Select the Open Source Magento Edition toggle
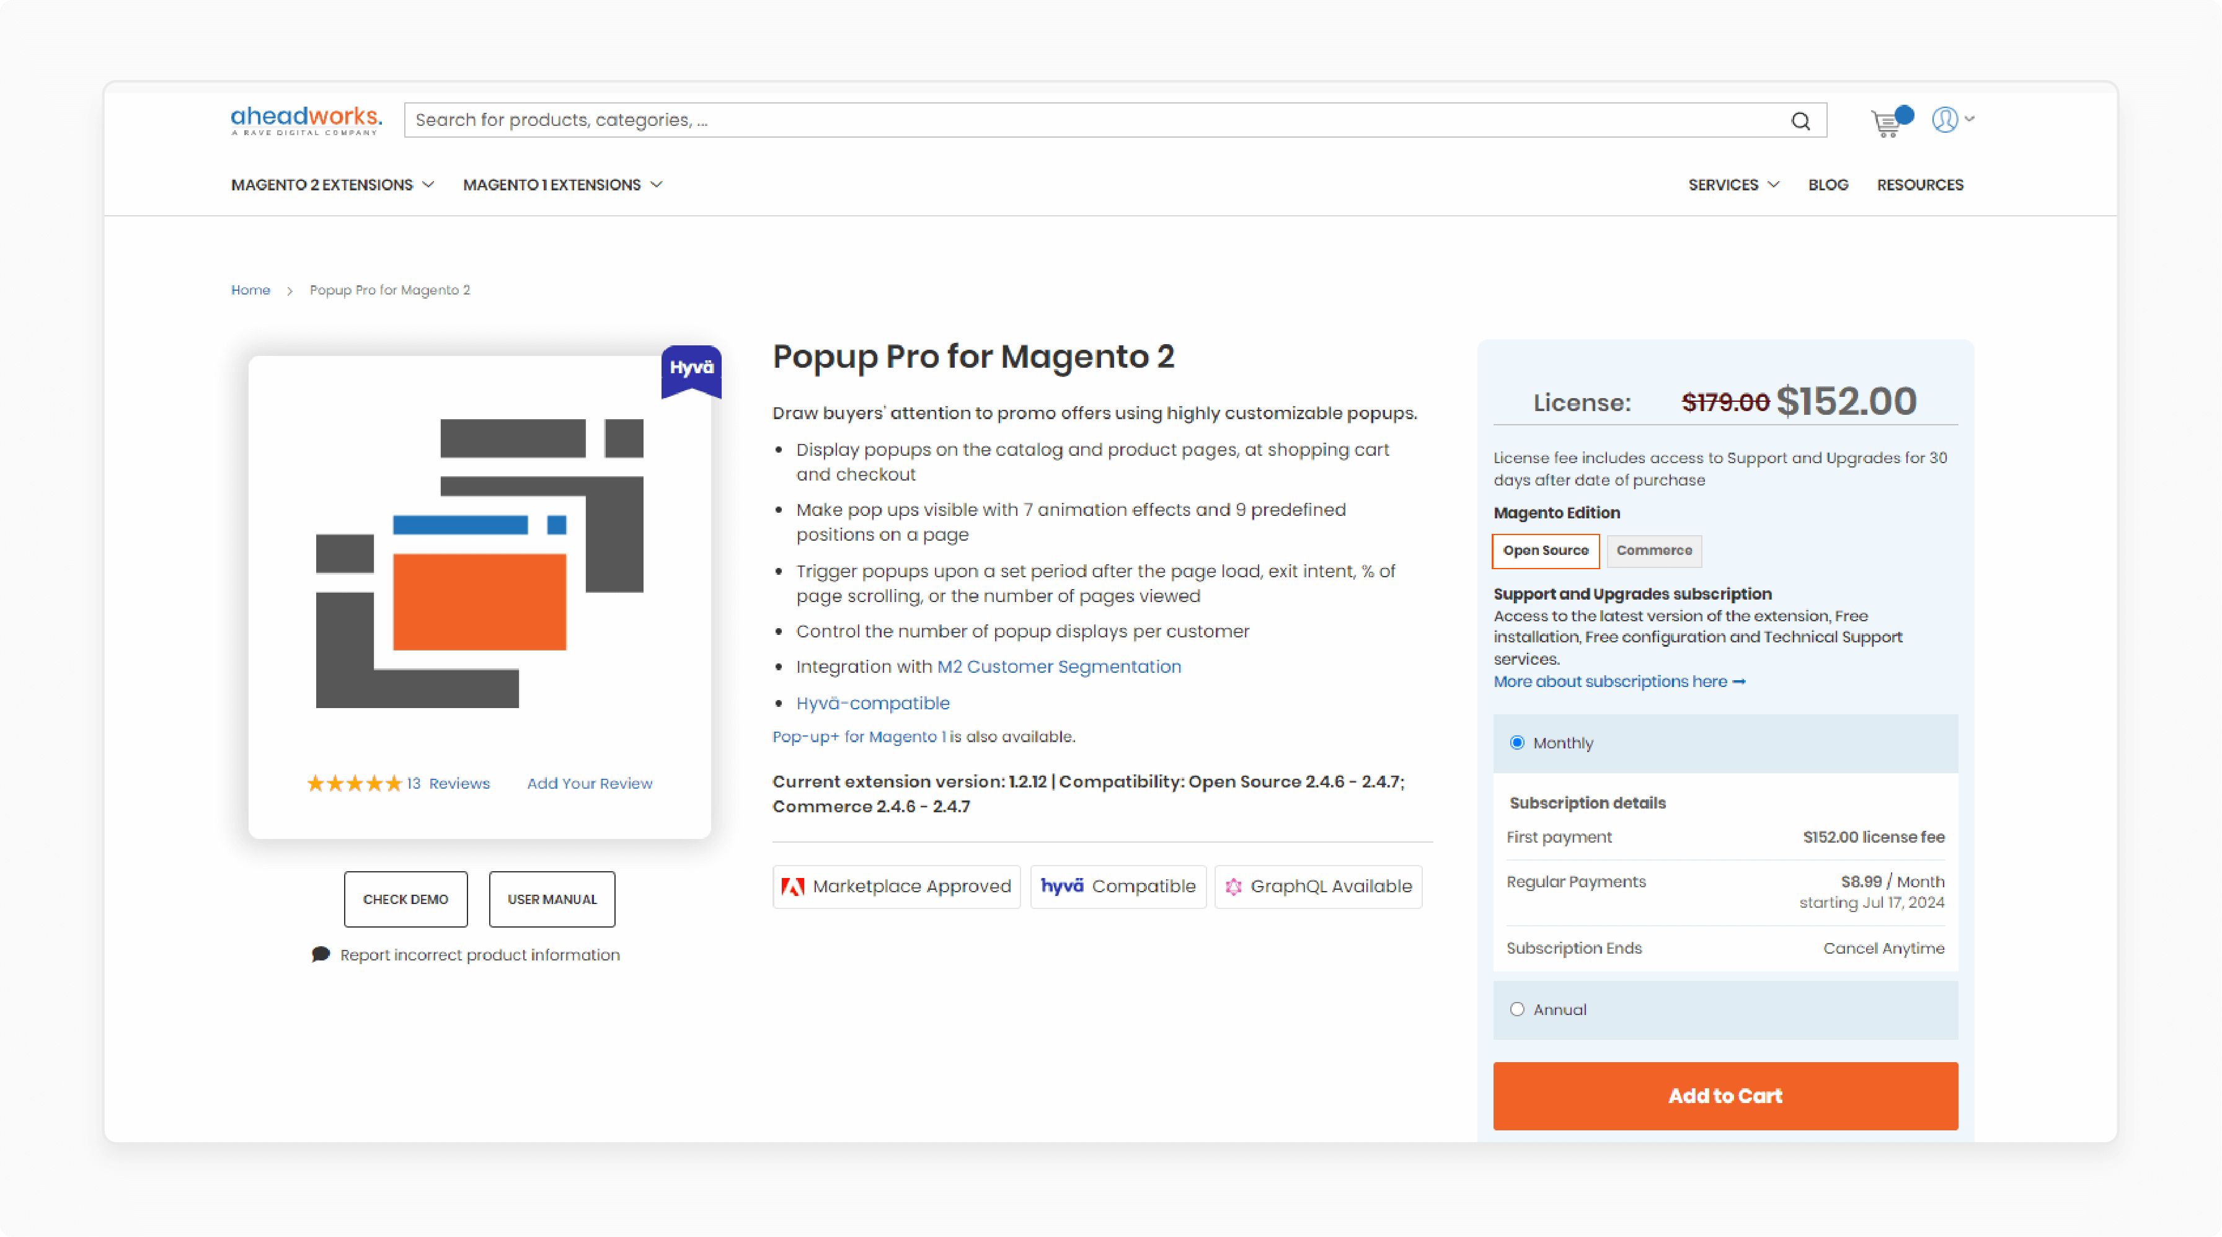 tap(1544, 550)
